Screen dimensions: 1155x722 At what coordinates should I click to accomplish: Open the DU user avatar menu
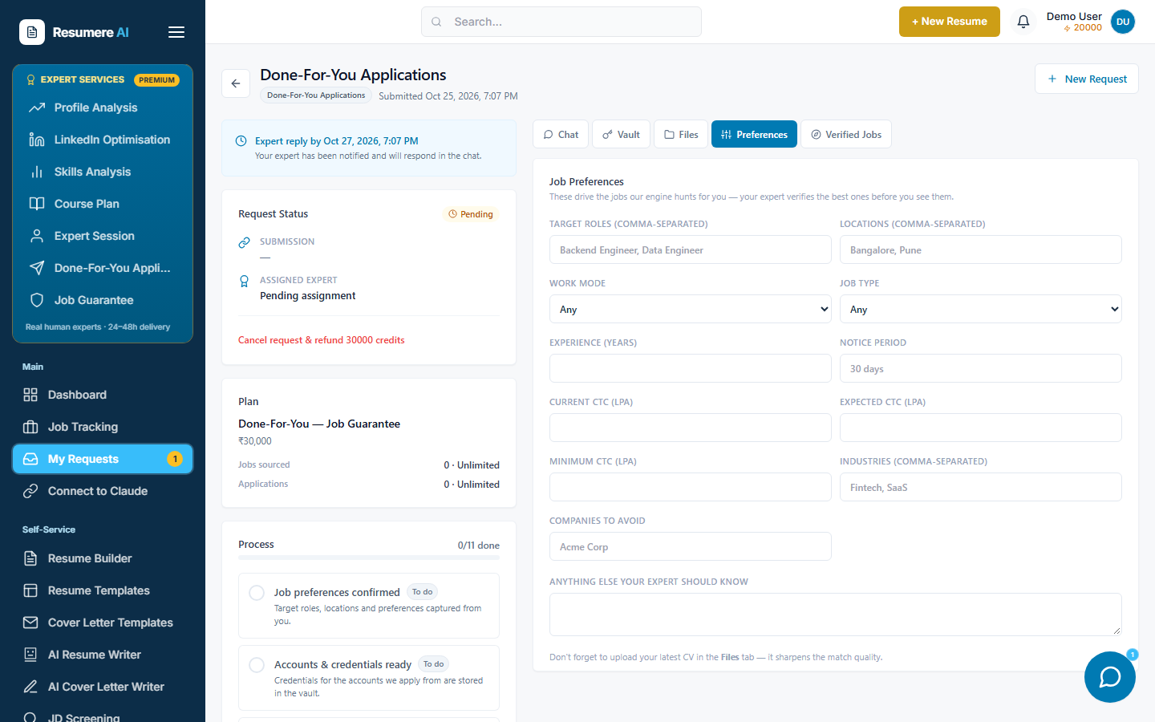[1123, 22]
